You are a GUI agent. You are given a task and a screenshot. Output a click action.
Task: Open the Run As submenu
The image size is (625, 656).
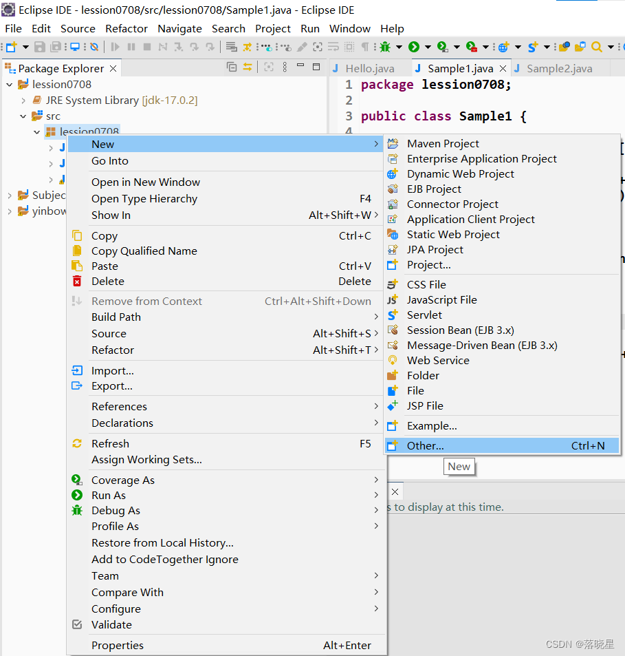[226, 496]
